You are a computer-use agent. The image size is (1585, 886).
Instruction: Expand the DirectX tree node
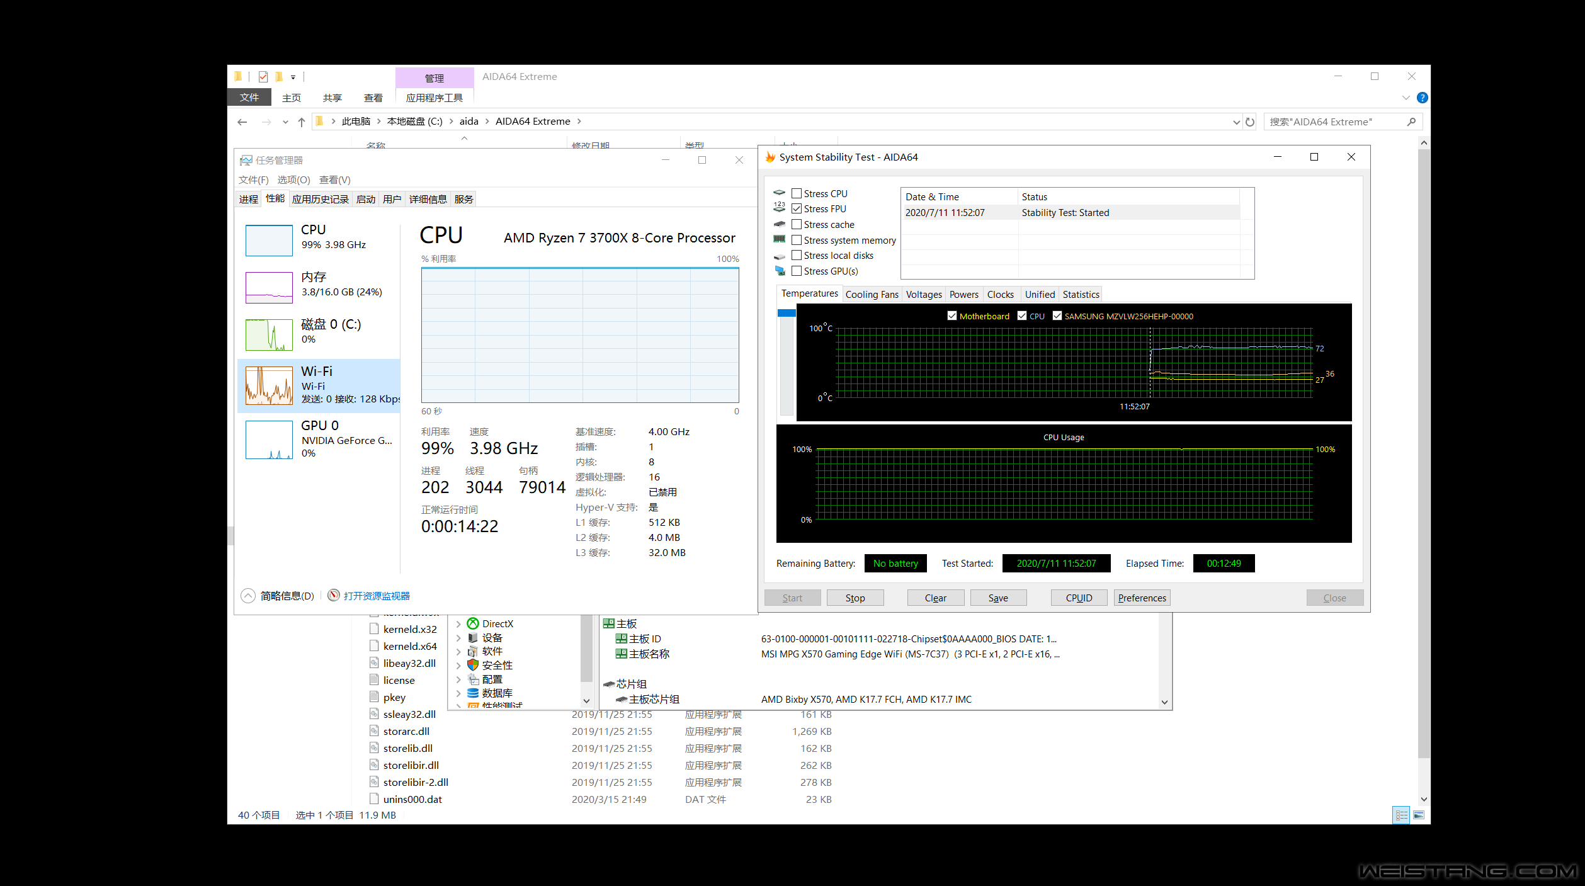pyautogui.click(x=458, y=623)
